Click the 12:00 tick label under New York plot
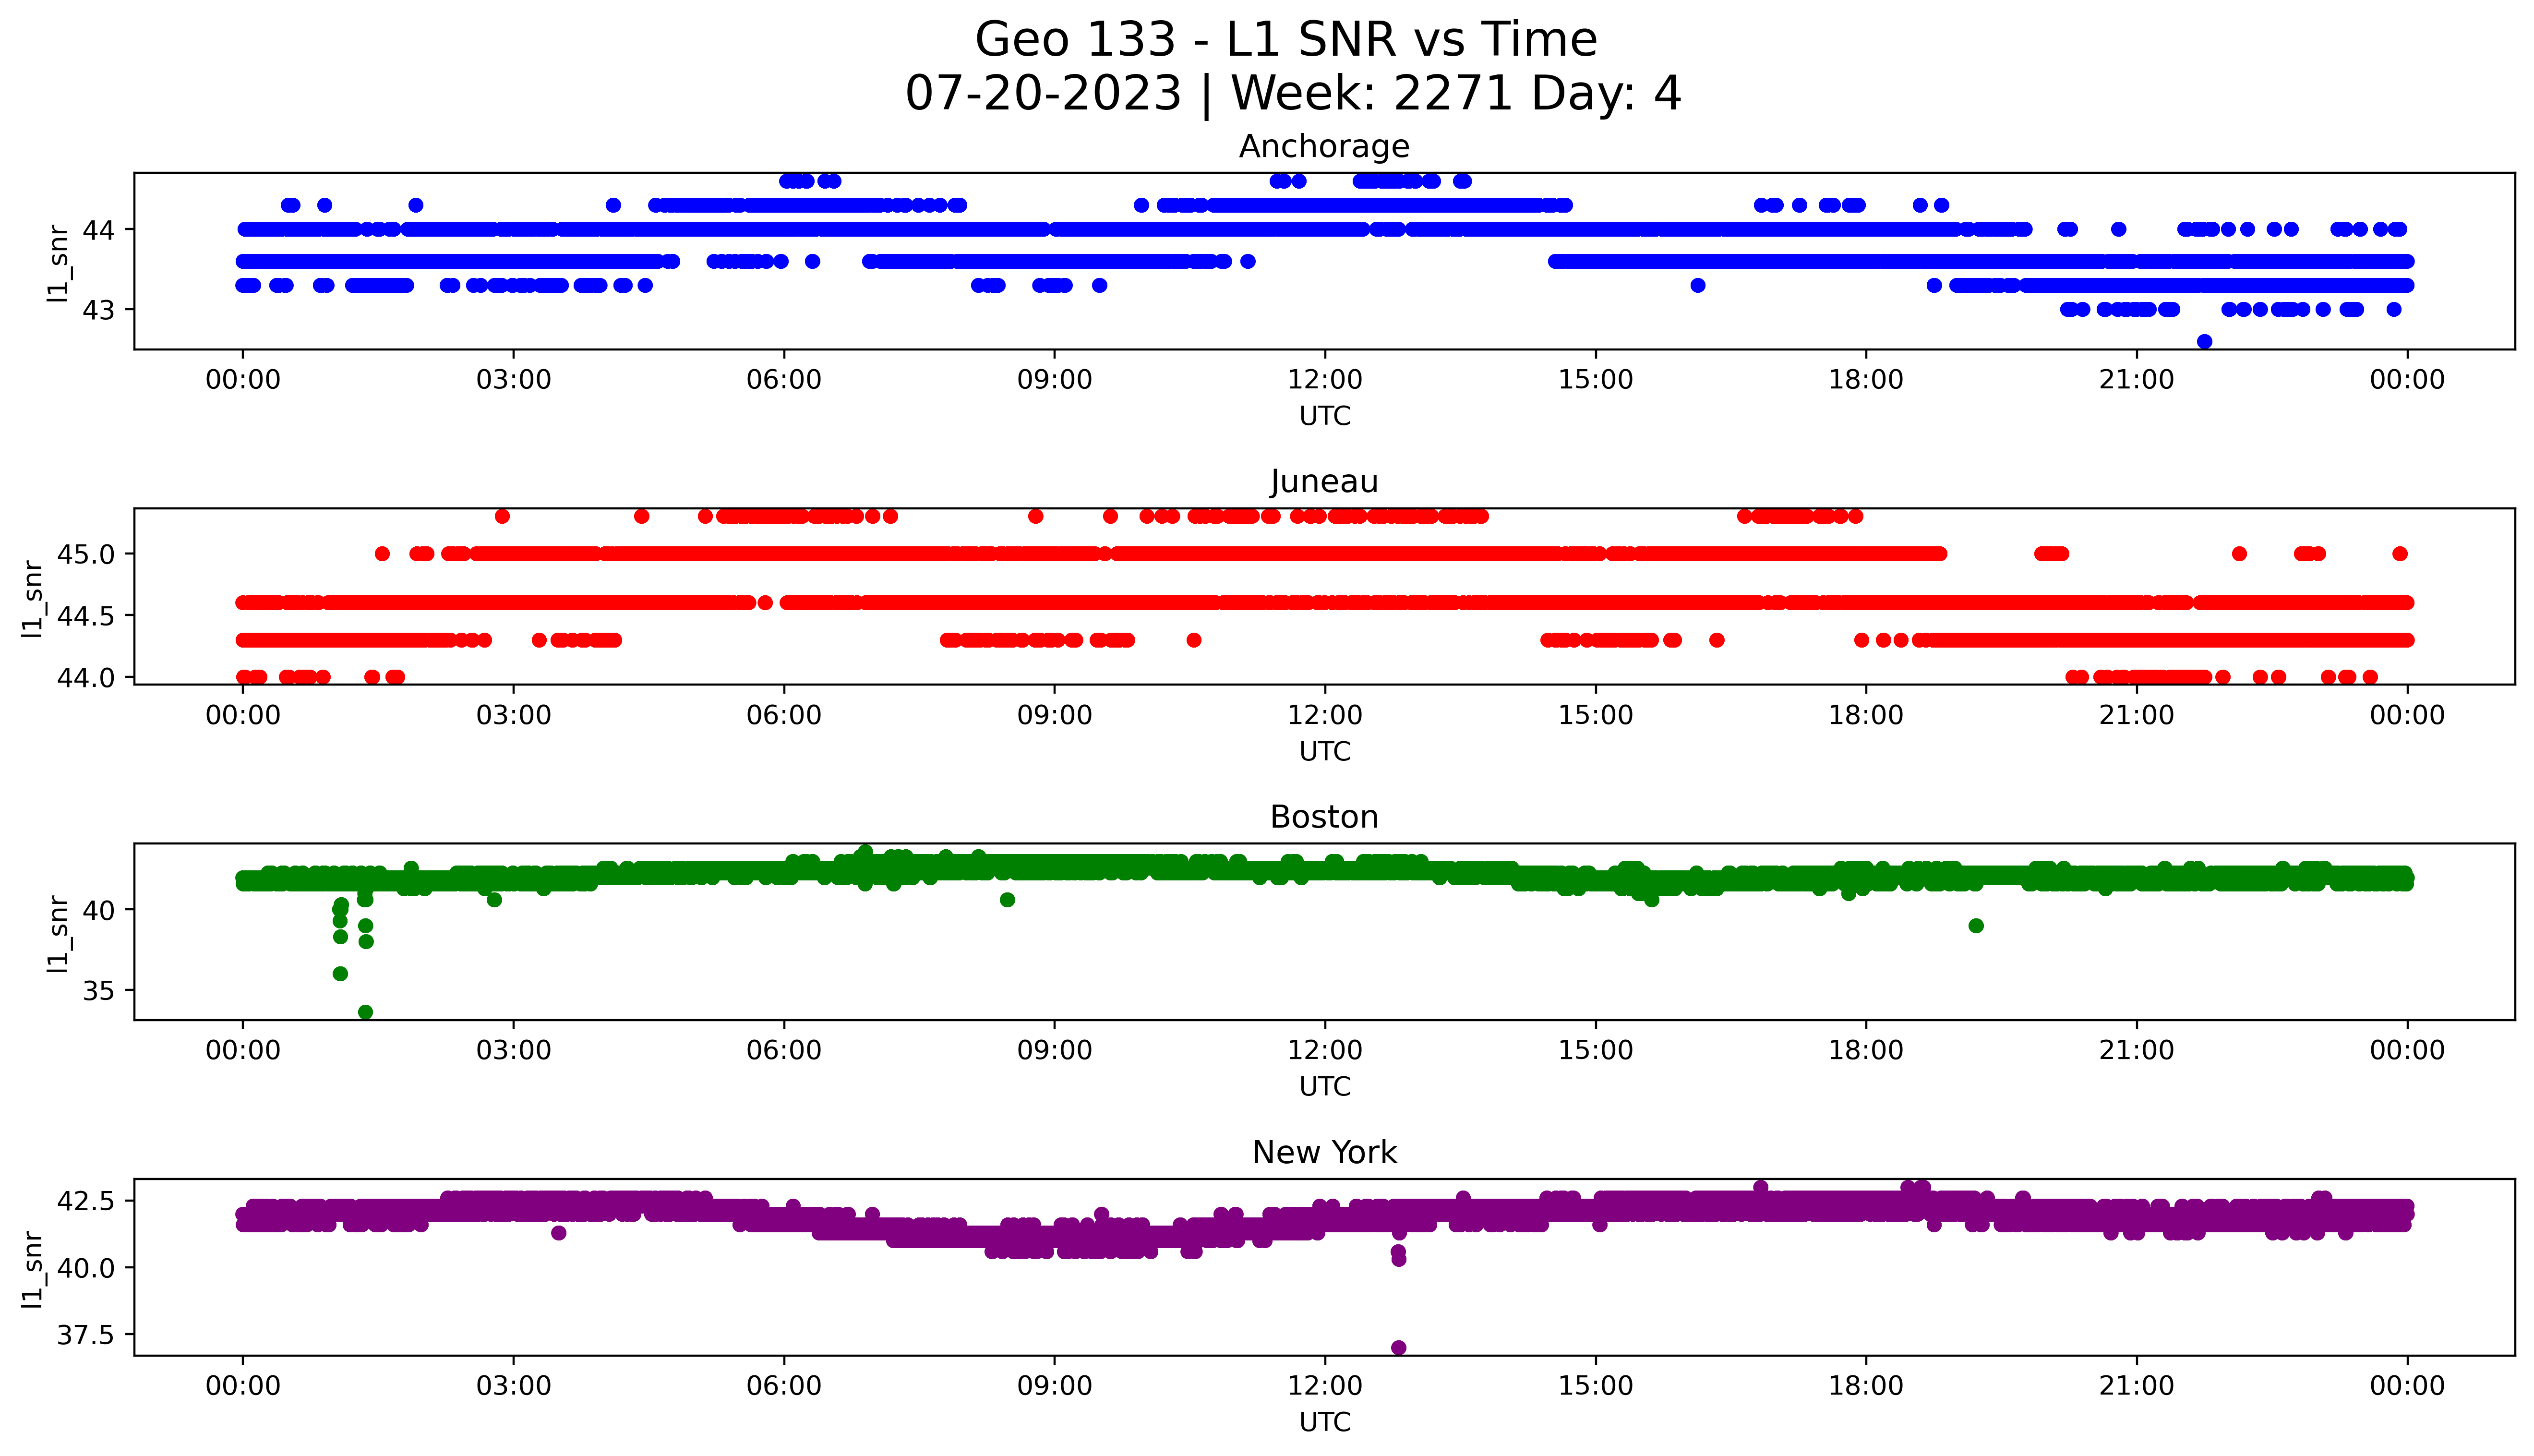Image resolution: width=2534 pixels, height=1456 pixels. [x=1324, y=1386]
